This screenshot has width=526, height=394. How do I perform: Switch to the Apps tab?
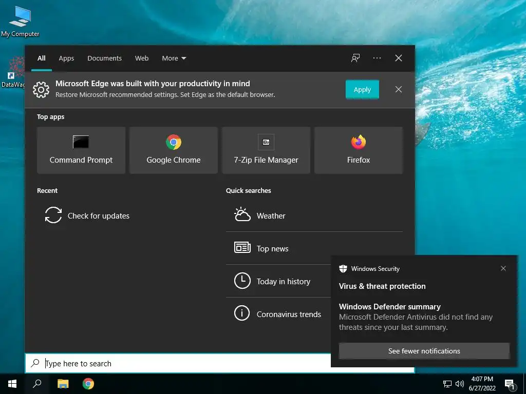pos(66,58)
